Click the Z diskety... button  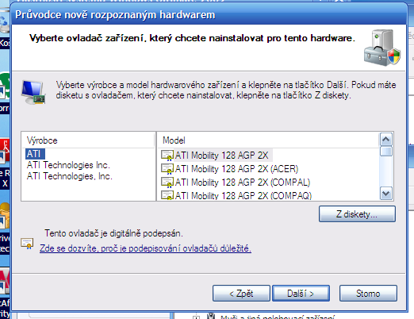[357, 214]
